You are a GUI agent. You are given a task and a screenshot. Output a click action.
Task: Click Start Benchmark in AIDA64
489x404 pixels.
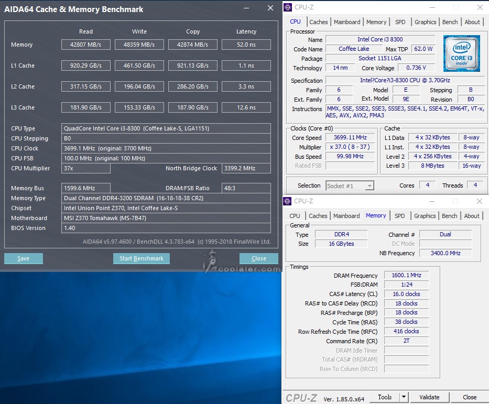coord(142,258)
